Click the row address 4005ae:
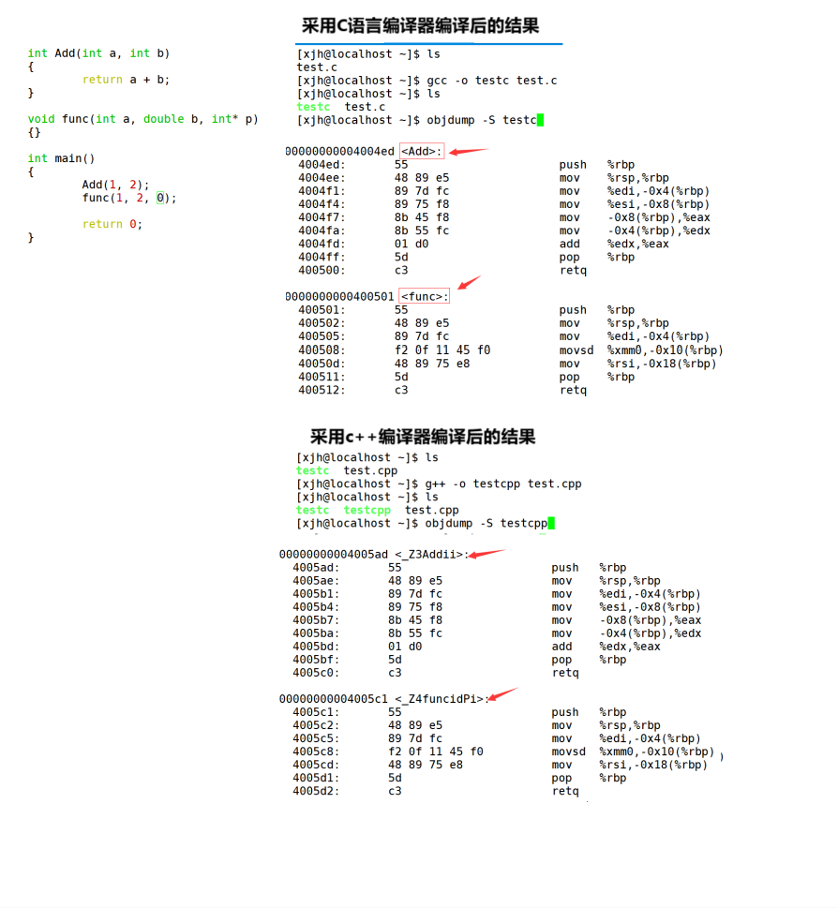This screenshot has width=838, height=908. click(316, 581)
